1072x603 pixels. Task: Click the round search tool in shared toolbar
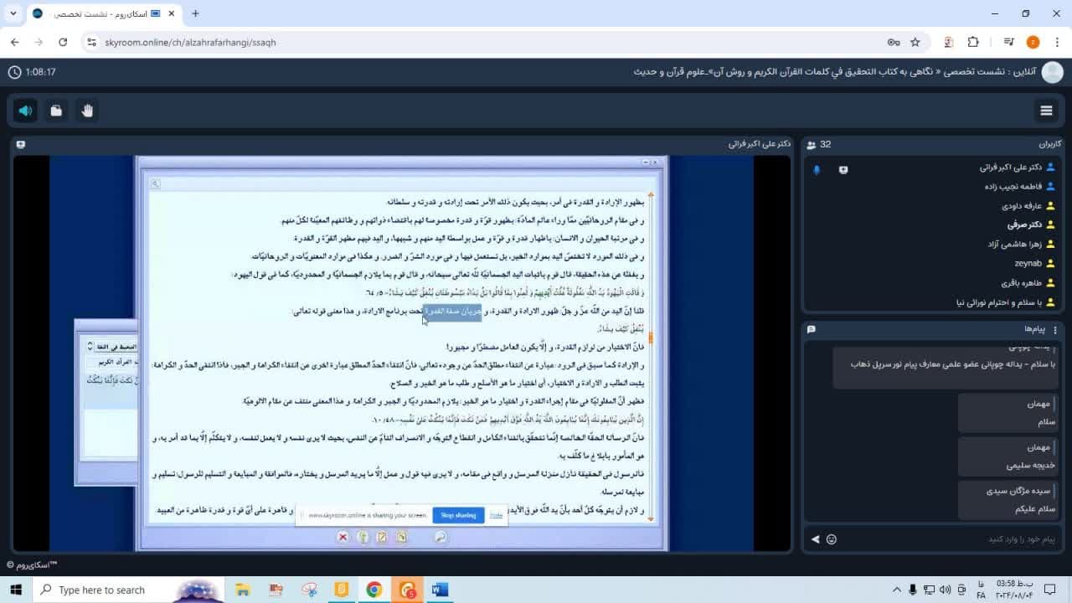(441, 537)
